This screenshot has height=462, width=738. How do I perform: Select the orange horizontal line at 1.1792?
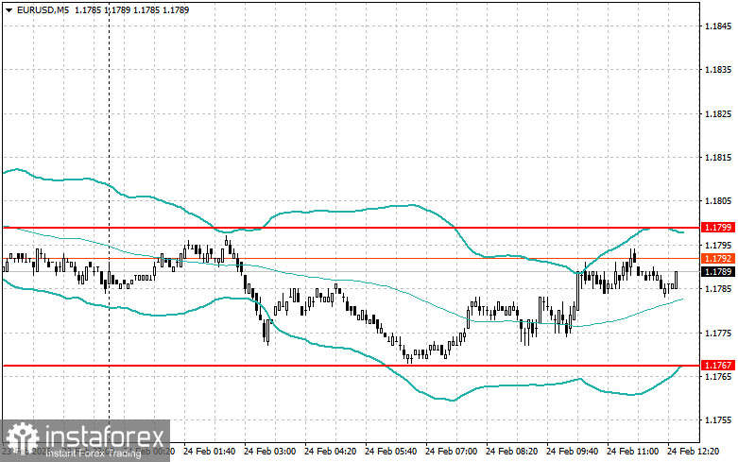[351, 258]
